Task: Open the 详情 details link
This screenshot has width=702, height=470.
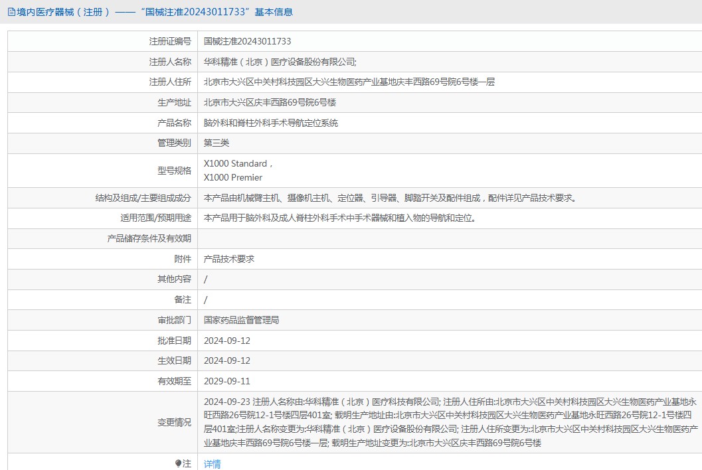Action: [213, 464]
